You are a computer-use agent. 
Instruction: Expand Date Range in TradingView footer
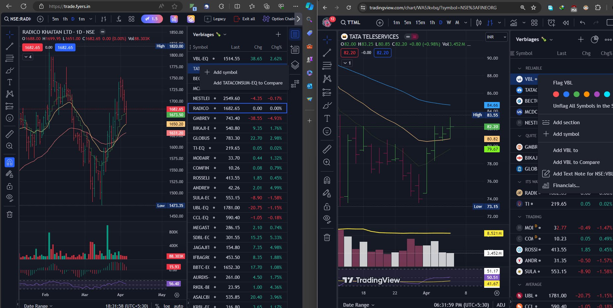[359, 305]
